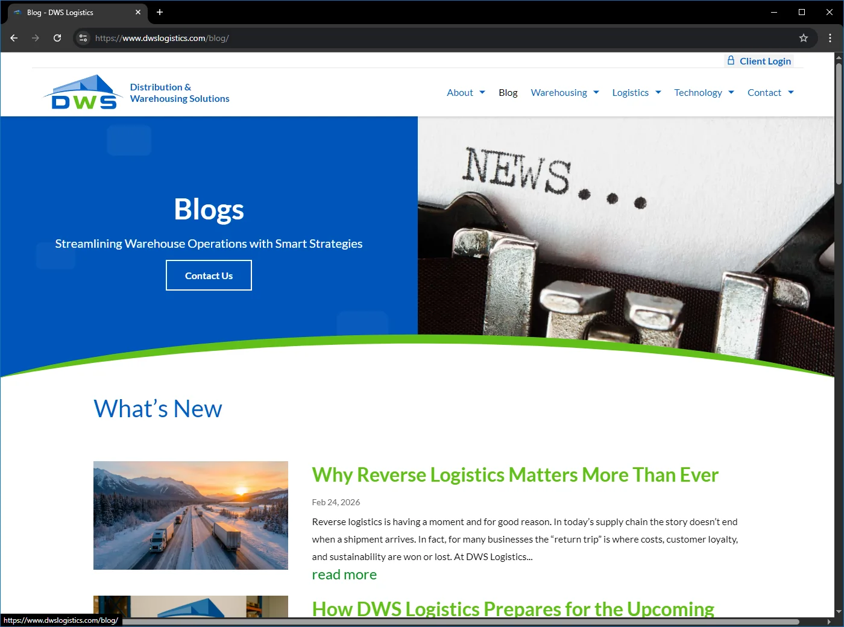Click the Streamlining Warehouse Operations subtitle
The height and width of the screenshot is (627, 844).
(209, 244)
